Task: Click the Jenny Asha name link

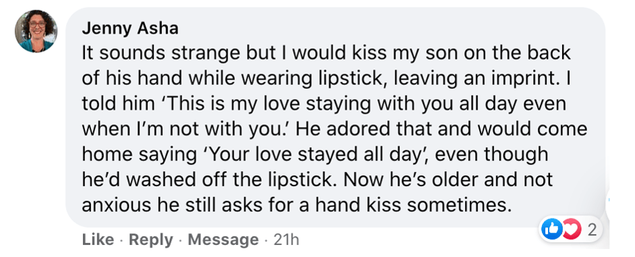Action: (x=130, y=29)
